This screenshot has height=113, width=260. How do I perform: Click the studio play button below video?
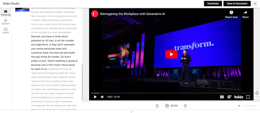point(167,106)
